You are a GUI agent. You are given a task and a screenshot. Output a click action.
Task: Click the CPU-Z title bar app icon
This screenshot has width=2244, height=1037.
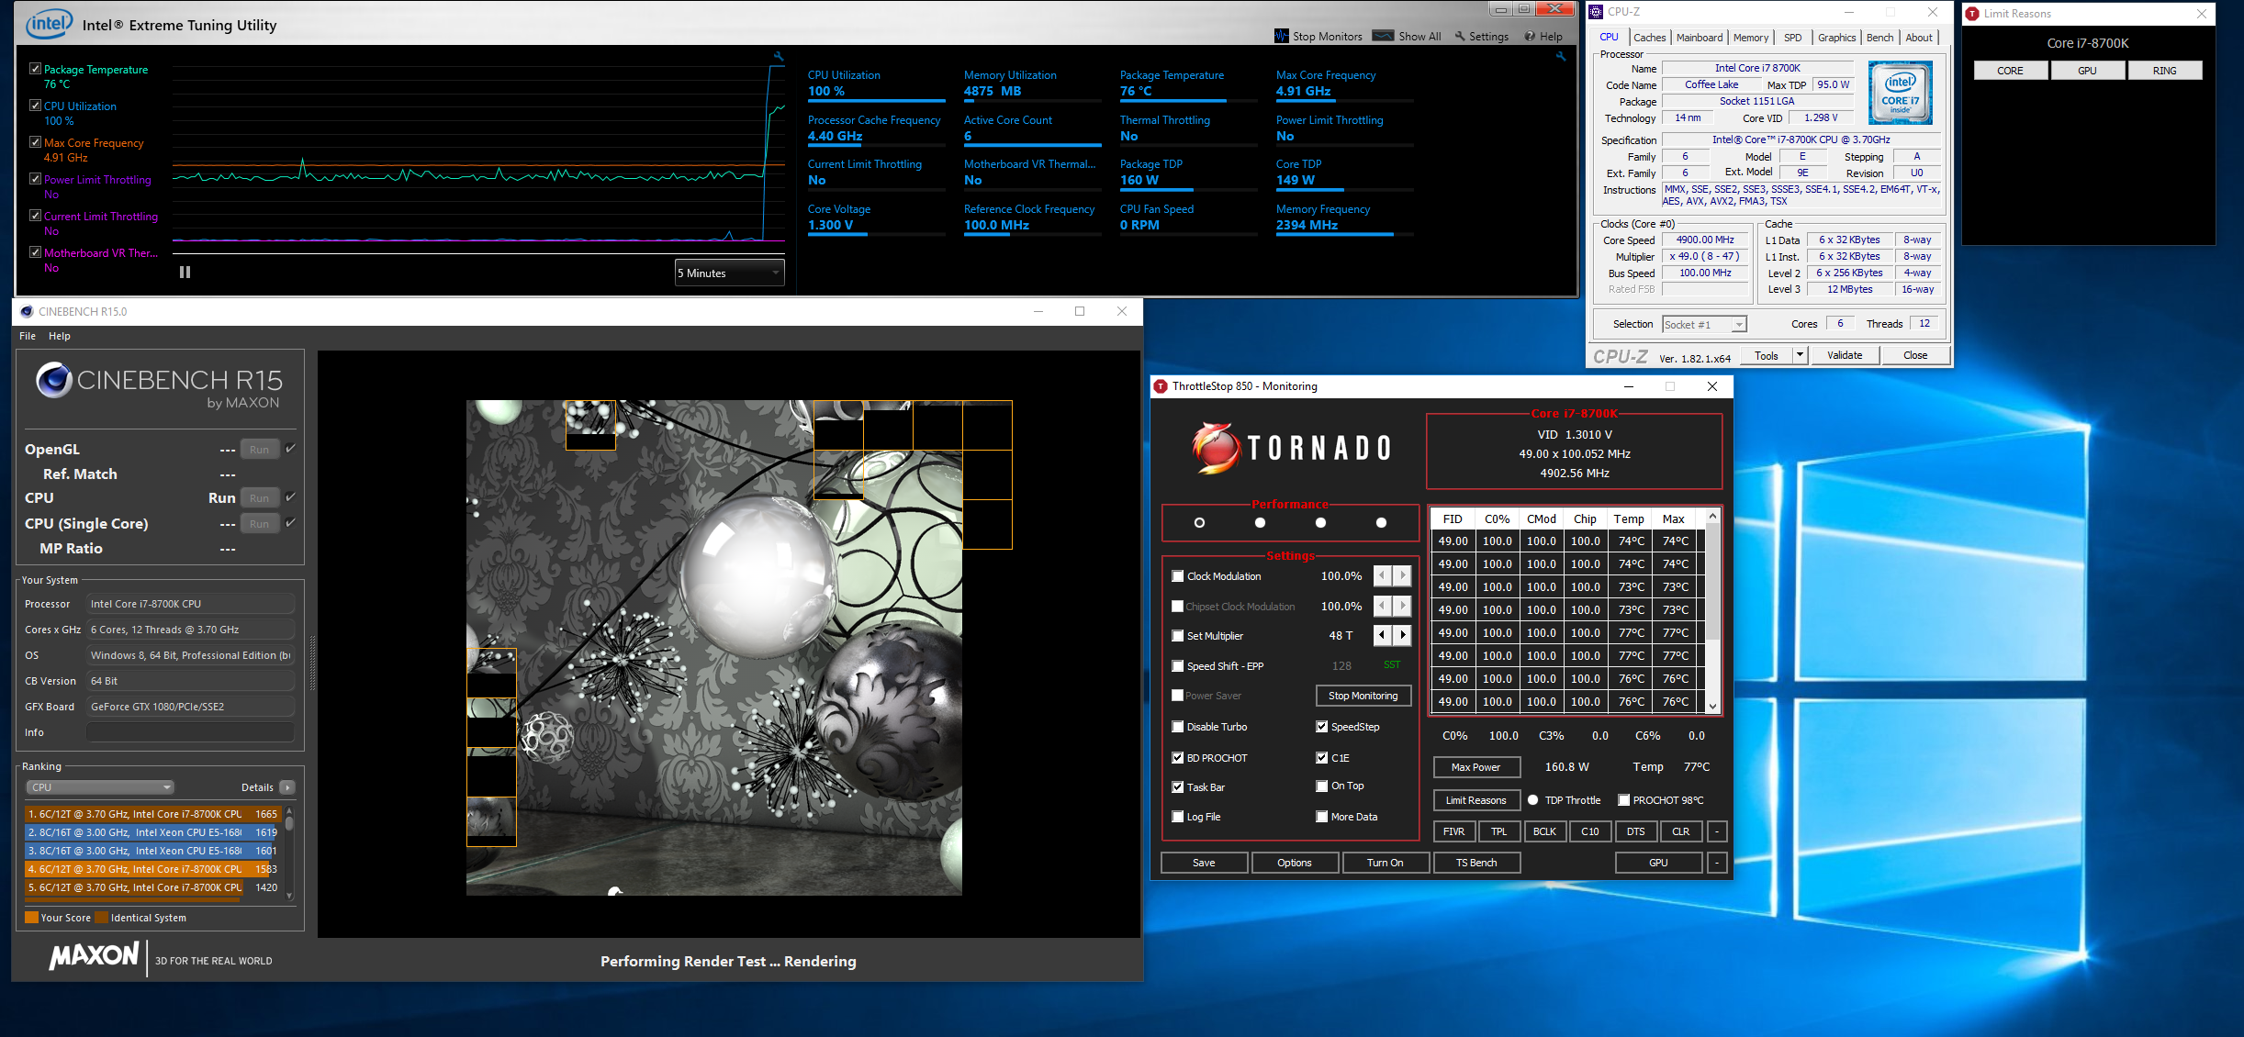[x=1597, y=12]
